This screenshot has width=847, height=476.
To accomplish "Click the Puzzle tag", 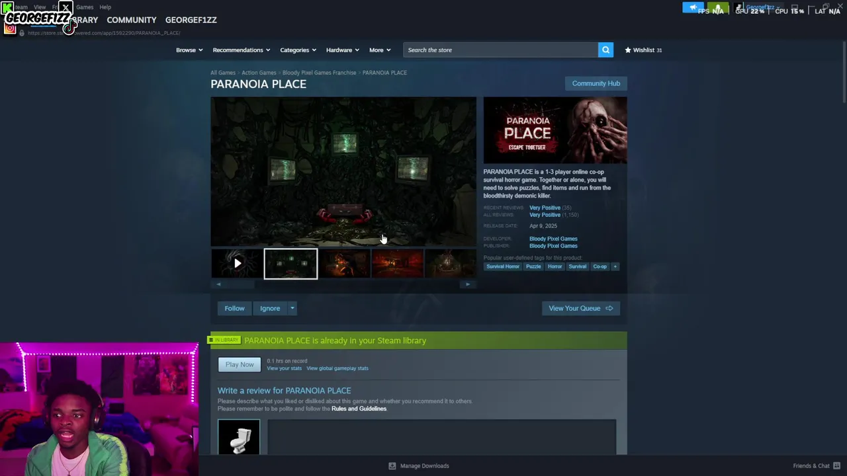I will (x=533, y=266).
